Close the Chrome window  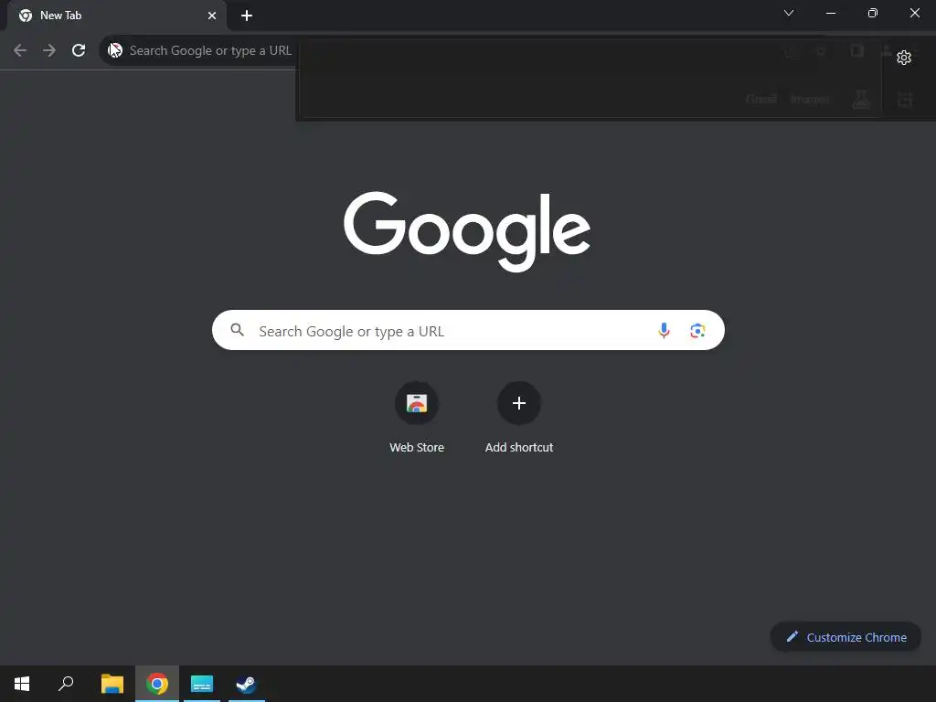pyautogui.click(x=914, y=13)
